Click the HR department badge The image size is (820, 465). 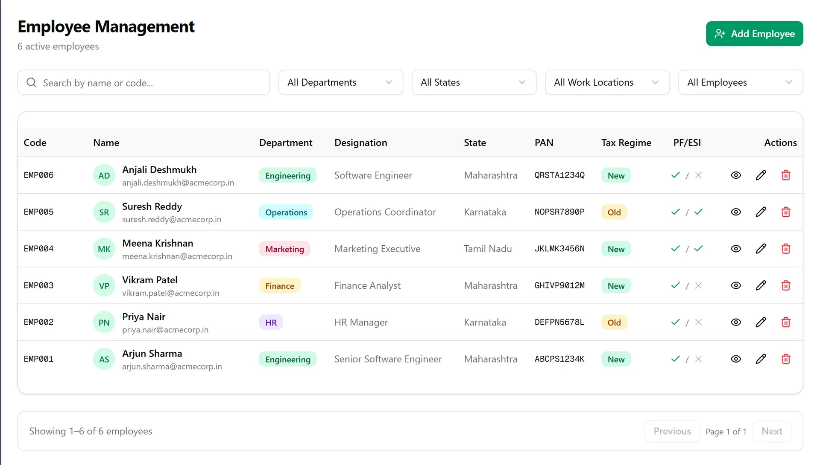pos(271,322)
